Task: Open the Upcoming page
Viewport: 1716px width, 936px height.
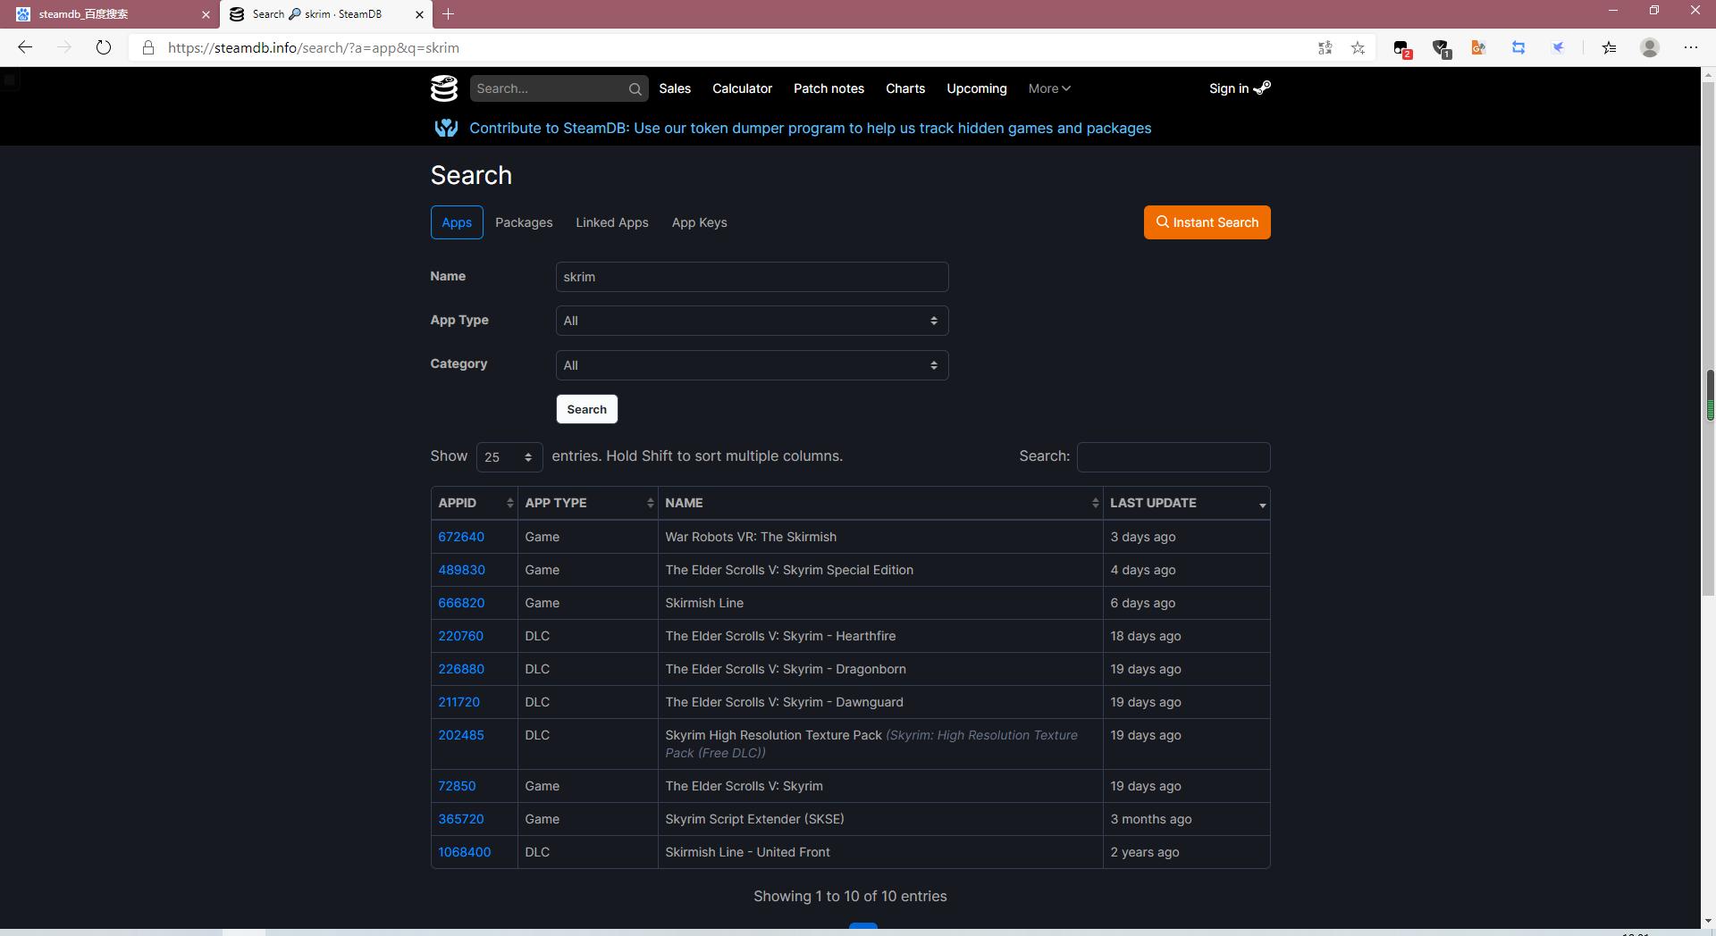Action: (x=977, y=88)
